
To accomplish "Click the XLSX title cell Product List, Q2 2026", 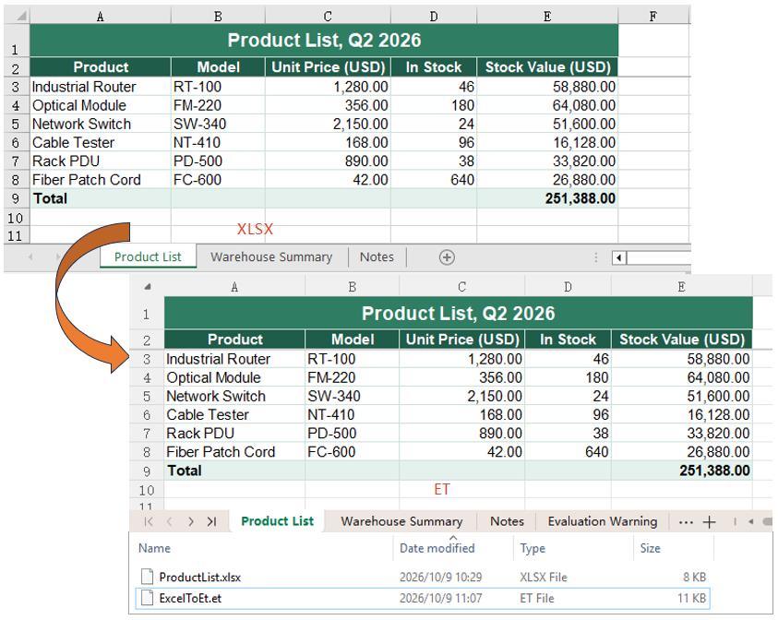I will (324, 41).
